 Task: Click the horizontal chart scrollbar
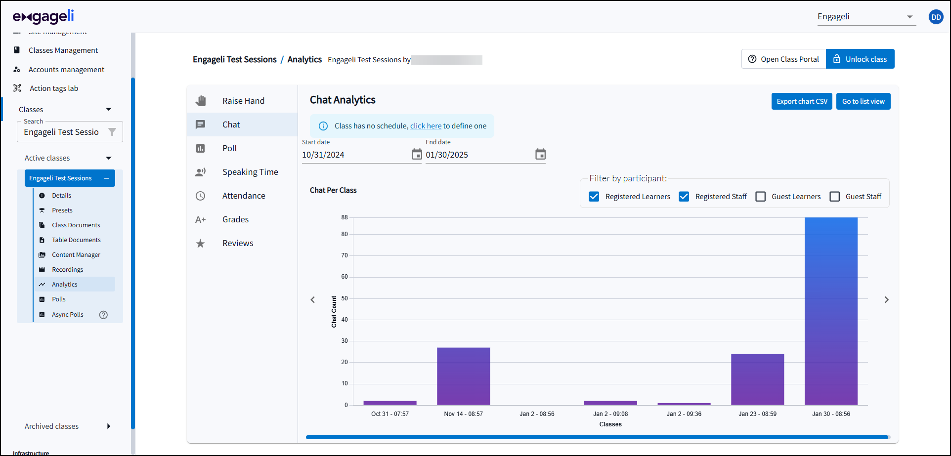[597, 437]
